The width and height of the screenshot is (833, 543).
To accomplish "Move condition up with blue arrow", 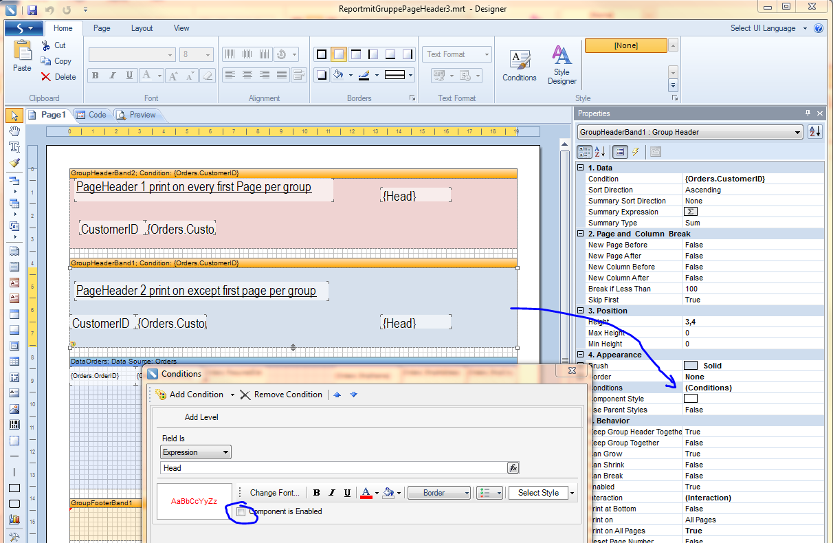I will [337, 395].
